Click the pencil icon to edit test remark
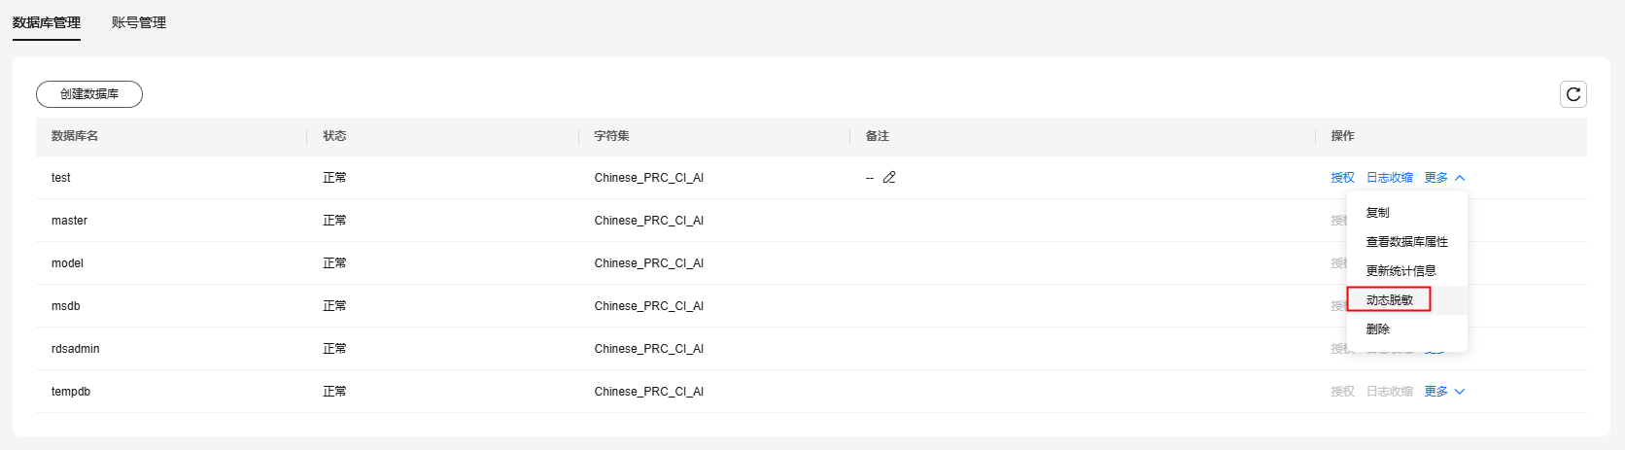Screen dimensions: 1625x450 tap(889, 178)
